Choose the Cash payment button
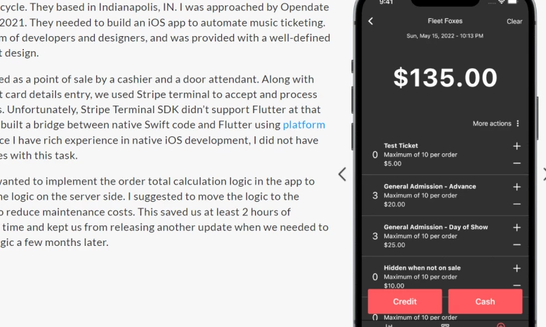This screenshot has width=546, height=327. pos(485,301)
